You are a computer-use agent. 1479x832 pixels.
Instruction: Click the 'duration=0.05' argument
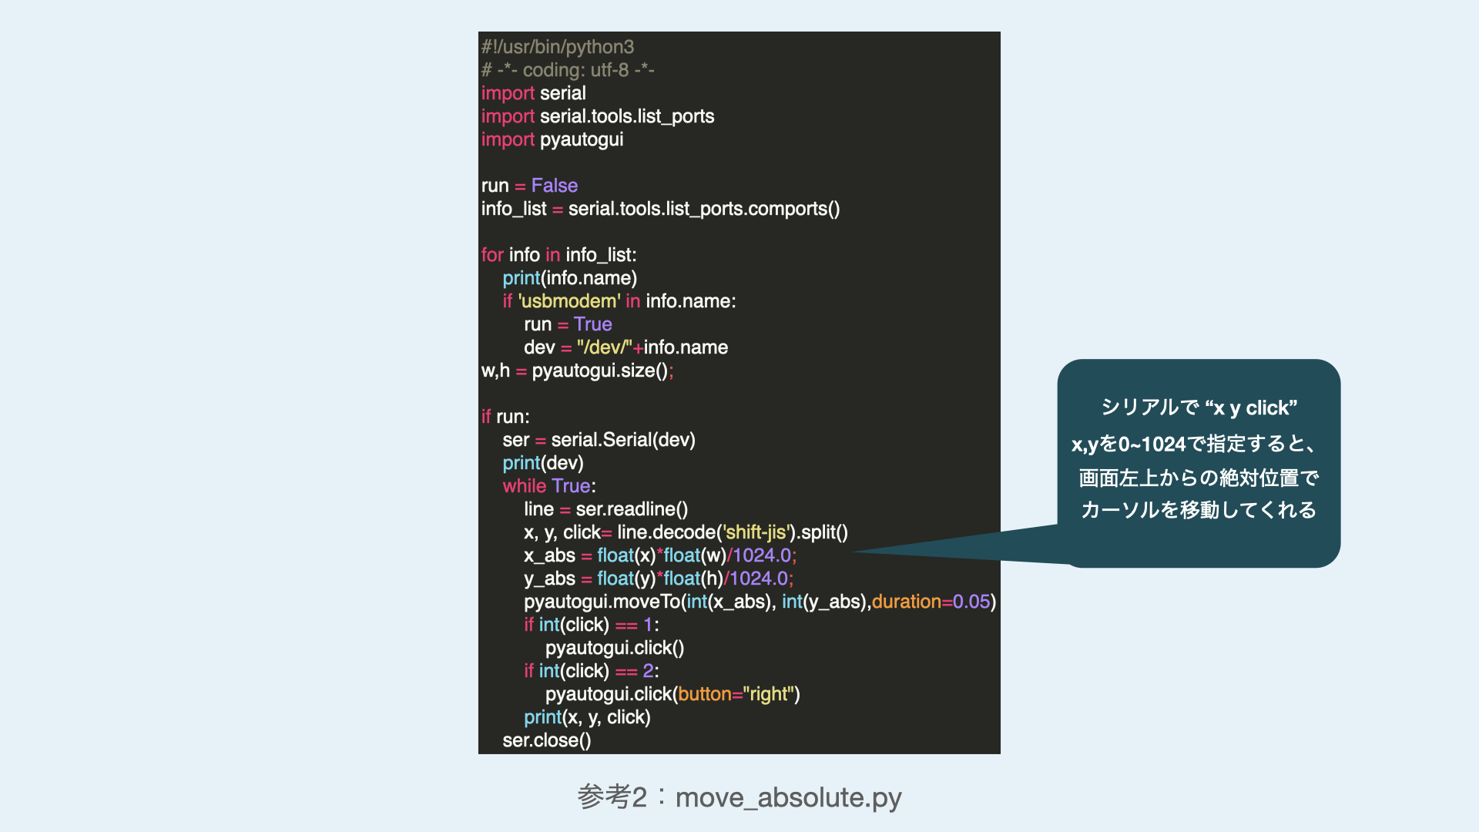tap(931, 602)
